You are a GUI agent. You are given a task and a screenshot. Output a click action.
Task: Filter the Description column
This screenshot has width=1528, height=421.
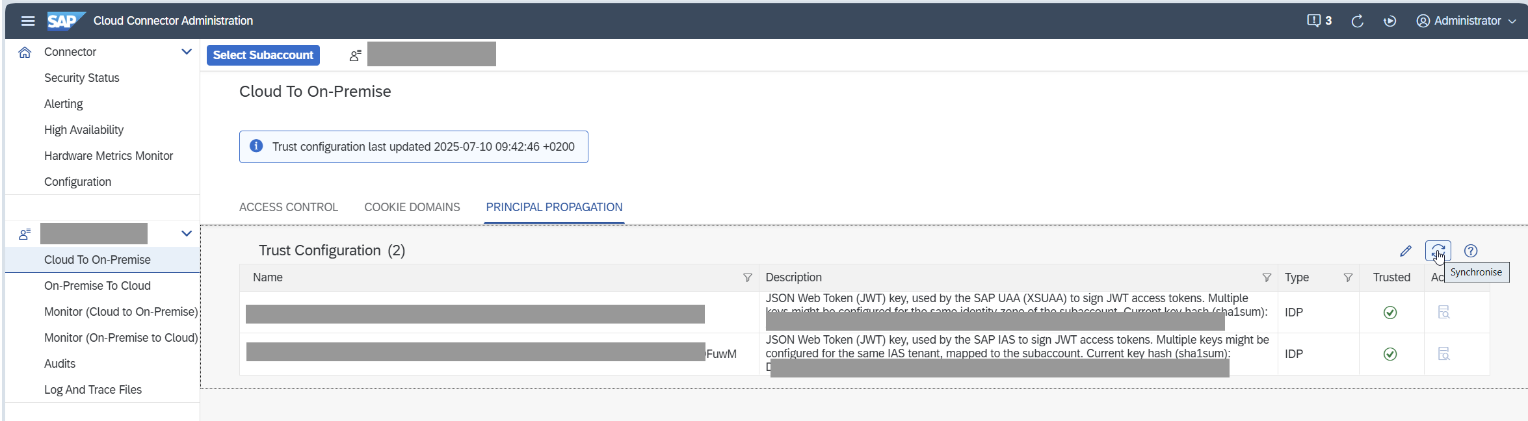pyautogui.click(x=1267, y=278)
